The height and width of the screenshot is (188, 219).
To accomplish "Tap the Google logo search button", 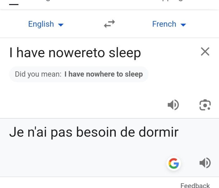I will coord(174,163).
